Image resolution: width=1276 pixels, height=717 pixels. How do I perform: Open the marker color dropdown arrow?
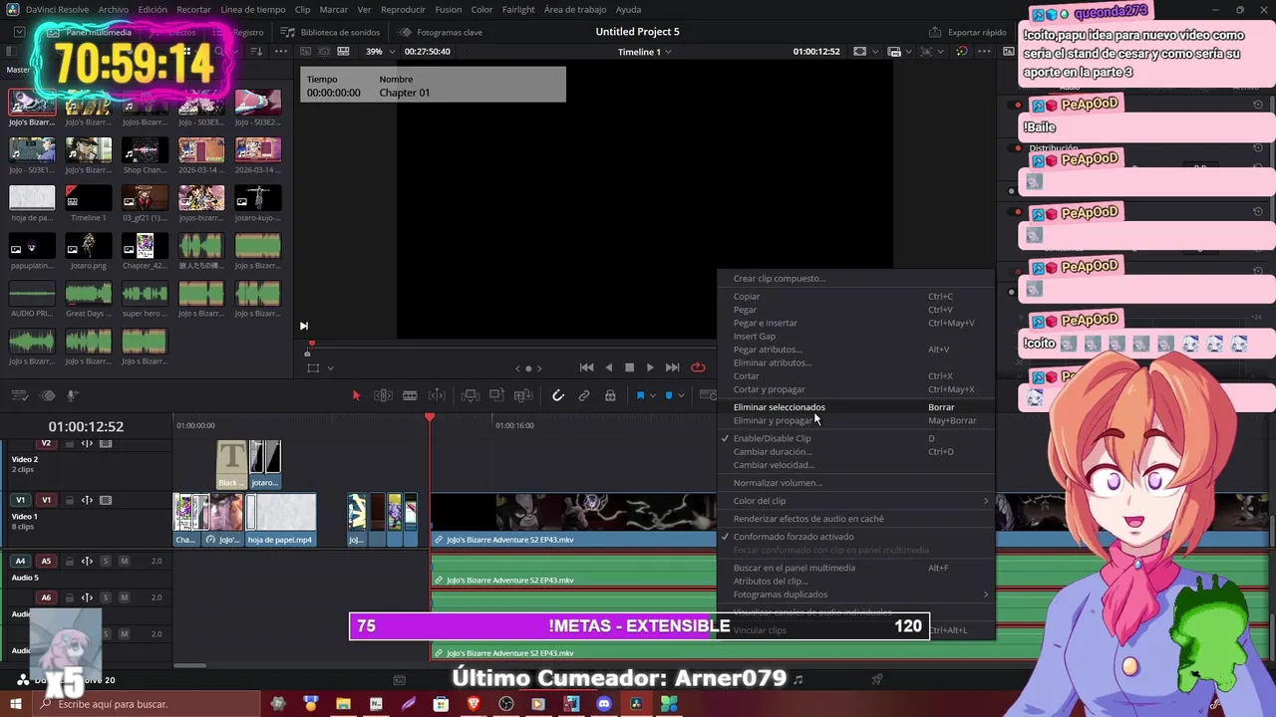coord(682,395)
